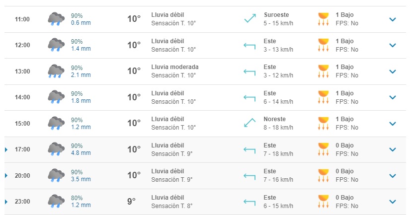Expand the 23:00 forecast chevron
412x215 pixels.
coord(393,202)
